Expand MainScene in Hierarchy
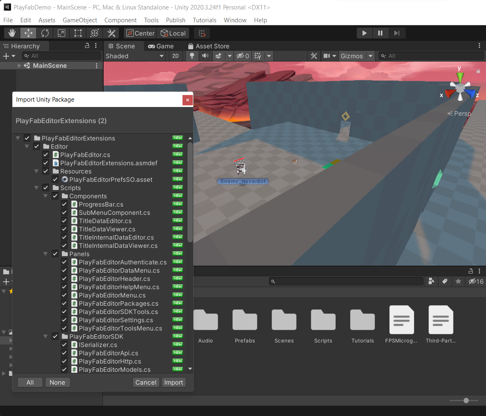The image size is (486, 416). point(19,66)
